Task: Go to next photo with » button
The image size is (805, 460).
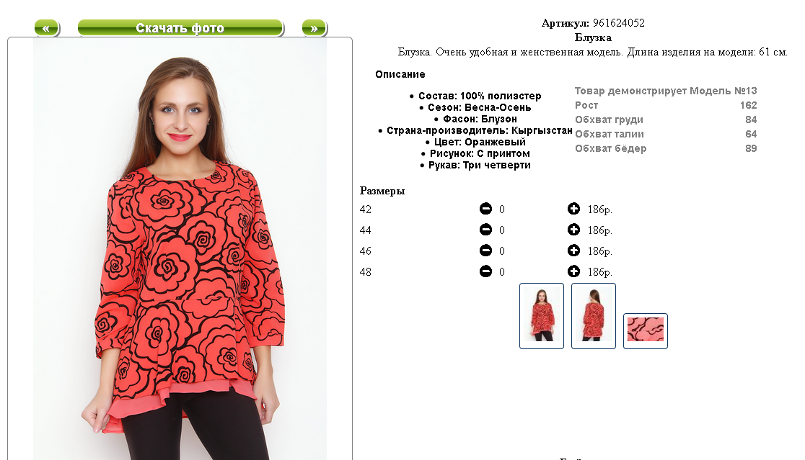Action: tap(314, 27)
